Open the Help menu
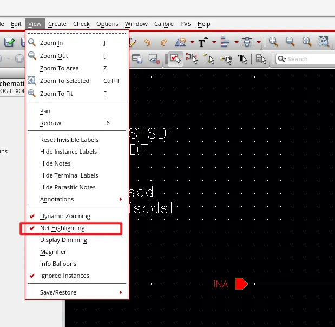335x327 pixels. [203, 24]
